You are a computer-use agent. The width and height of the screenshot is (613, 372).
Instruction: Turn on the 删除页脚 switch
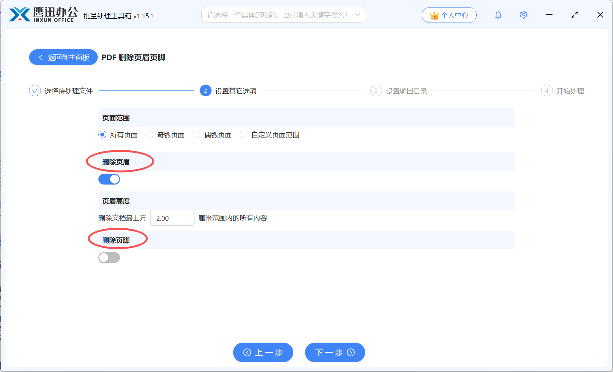pos(109,258)
